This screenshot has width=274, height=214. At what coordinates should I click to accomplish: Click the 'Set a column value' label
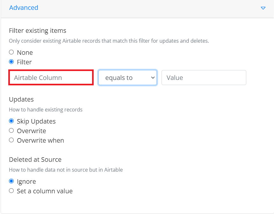click(45, 191)
